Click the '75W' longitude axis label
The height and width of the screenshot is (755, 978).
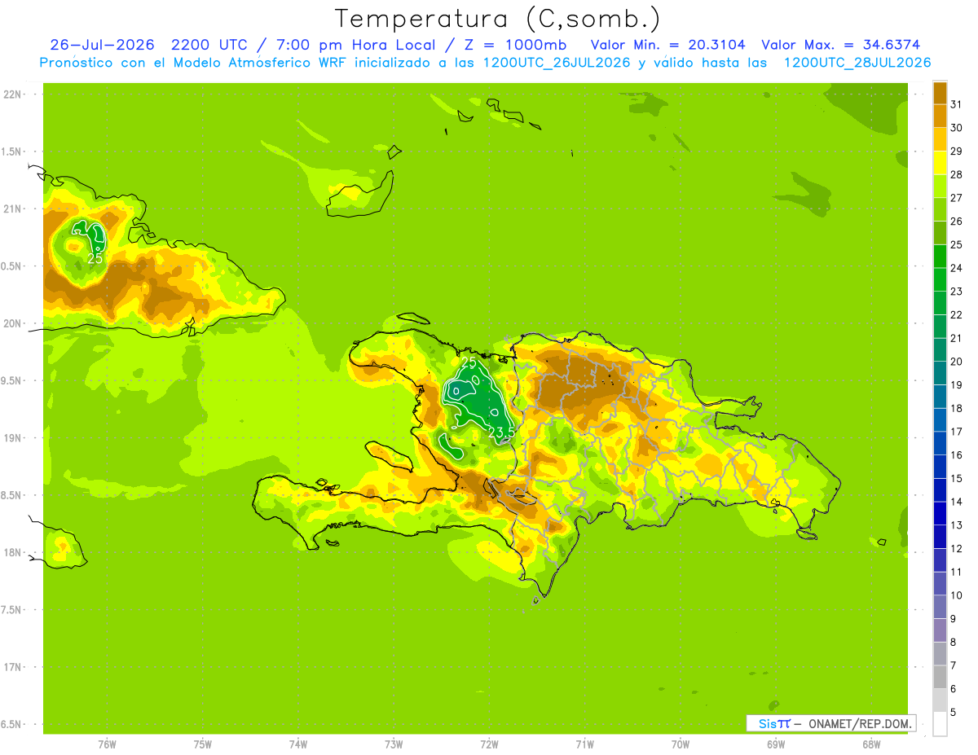[203, 744]
